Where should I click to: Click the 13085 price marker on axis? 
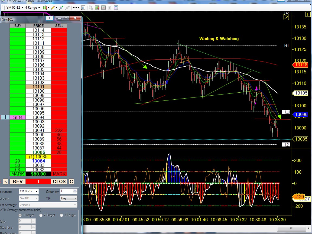pos(300,139)
